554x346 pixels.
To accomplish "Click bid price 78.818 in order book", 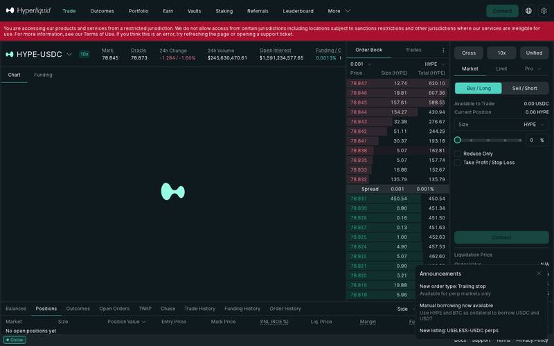I will (x=359, y=295).
